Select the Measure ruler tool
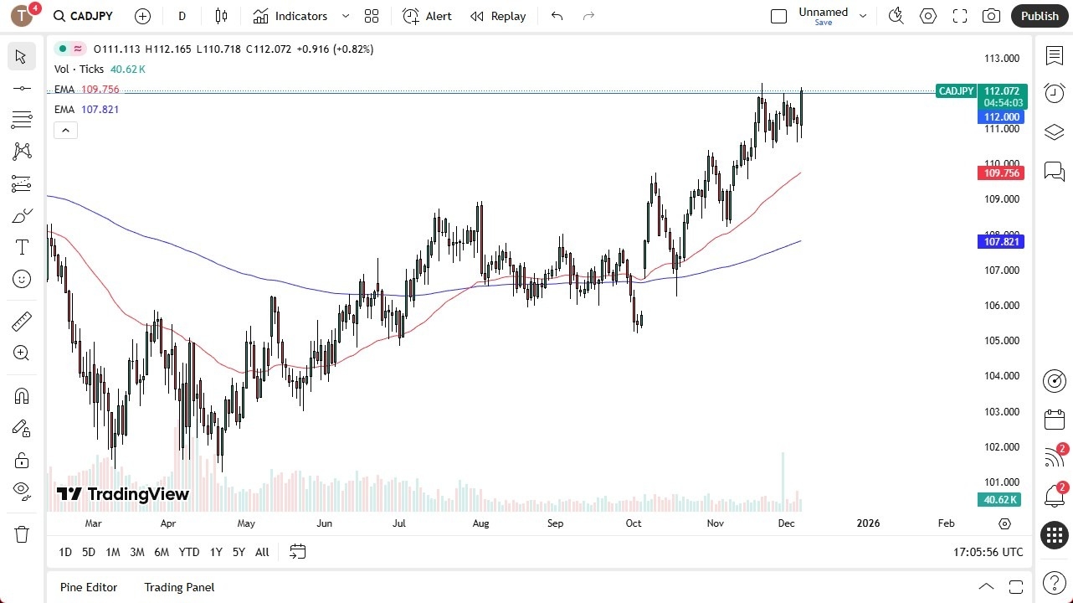This screenshot has width=1073, height=603. click(x=21, y=321)
